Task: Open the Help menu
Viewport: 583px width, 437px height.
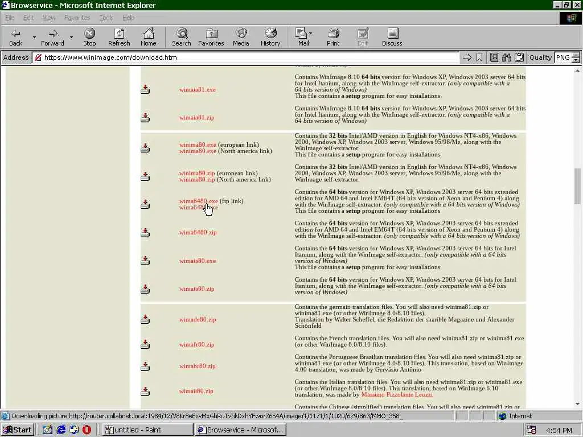Action: 128,18
